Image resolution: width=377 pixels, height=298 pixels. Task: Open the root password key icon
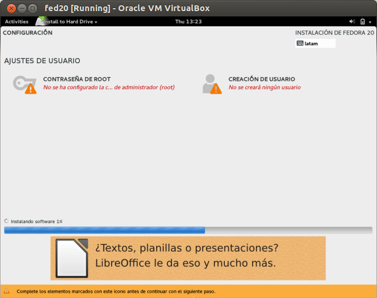coord(25,84)
